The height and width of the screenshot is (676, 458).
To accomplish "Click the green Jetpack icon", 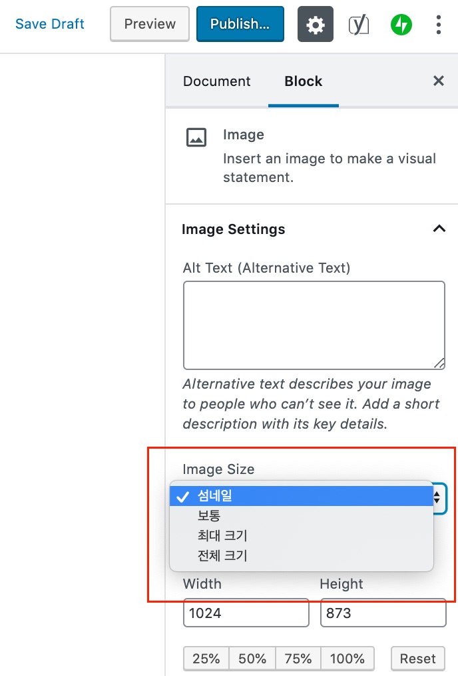I will [401, 25].
